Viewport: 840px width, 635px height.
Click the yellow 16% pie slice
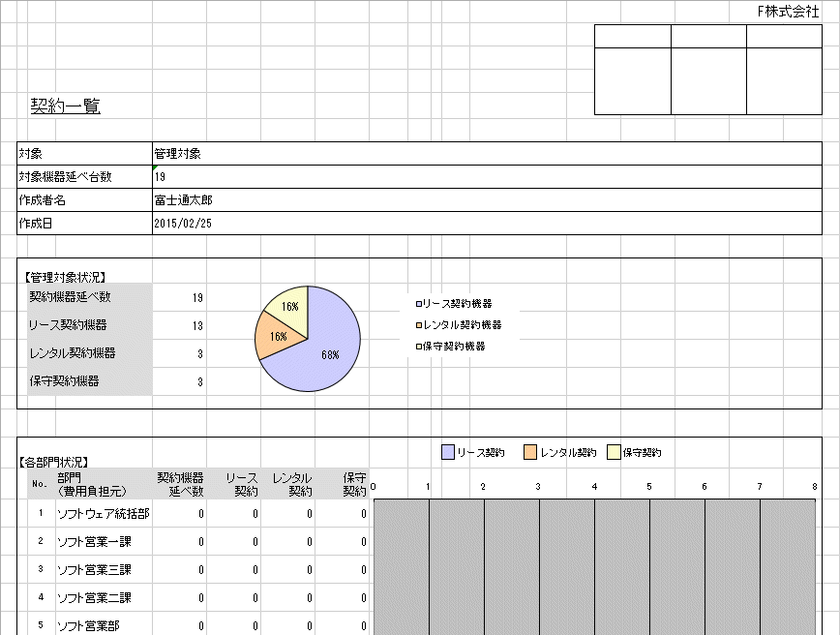[289, 307]
